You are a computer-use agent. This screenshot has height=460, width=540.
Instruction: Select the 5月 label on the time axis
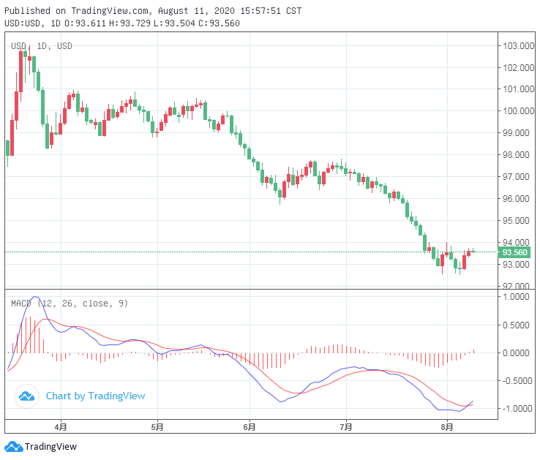tap(157, 426)
